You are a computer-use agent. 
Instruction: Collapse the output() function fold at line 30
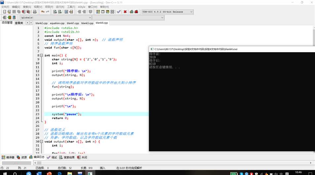41,141
